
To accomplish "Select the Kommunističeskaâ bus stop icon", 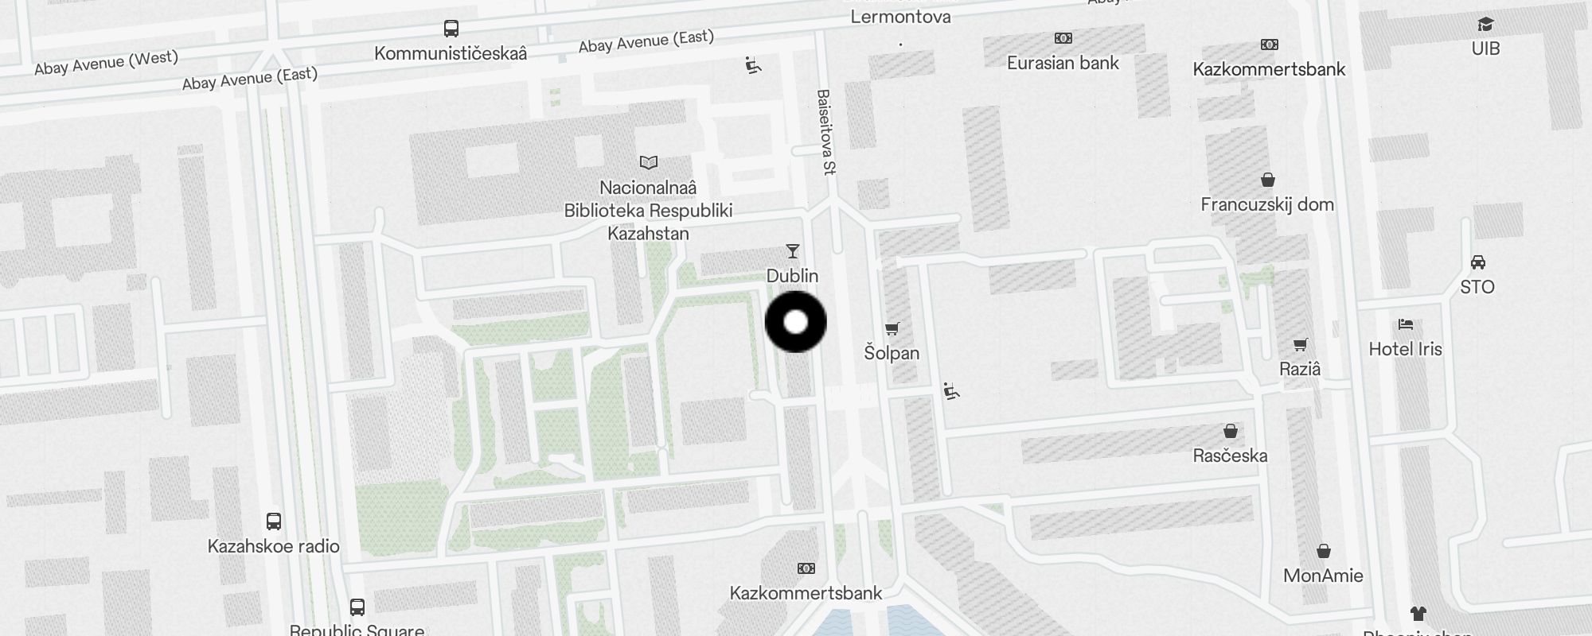I will 451,29.
